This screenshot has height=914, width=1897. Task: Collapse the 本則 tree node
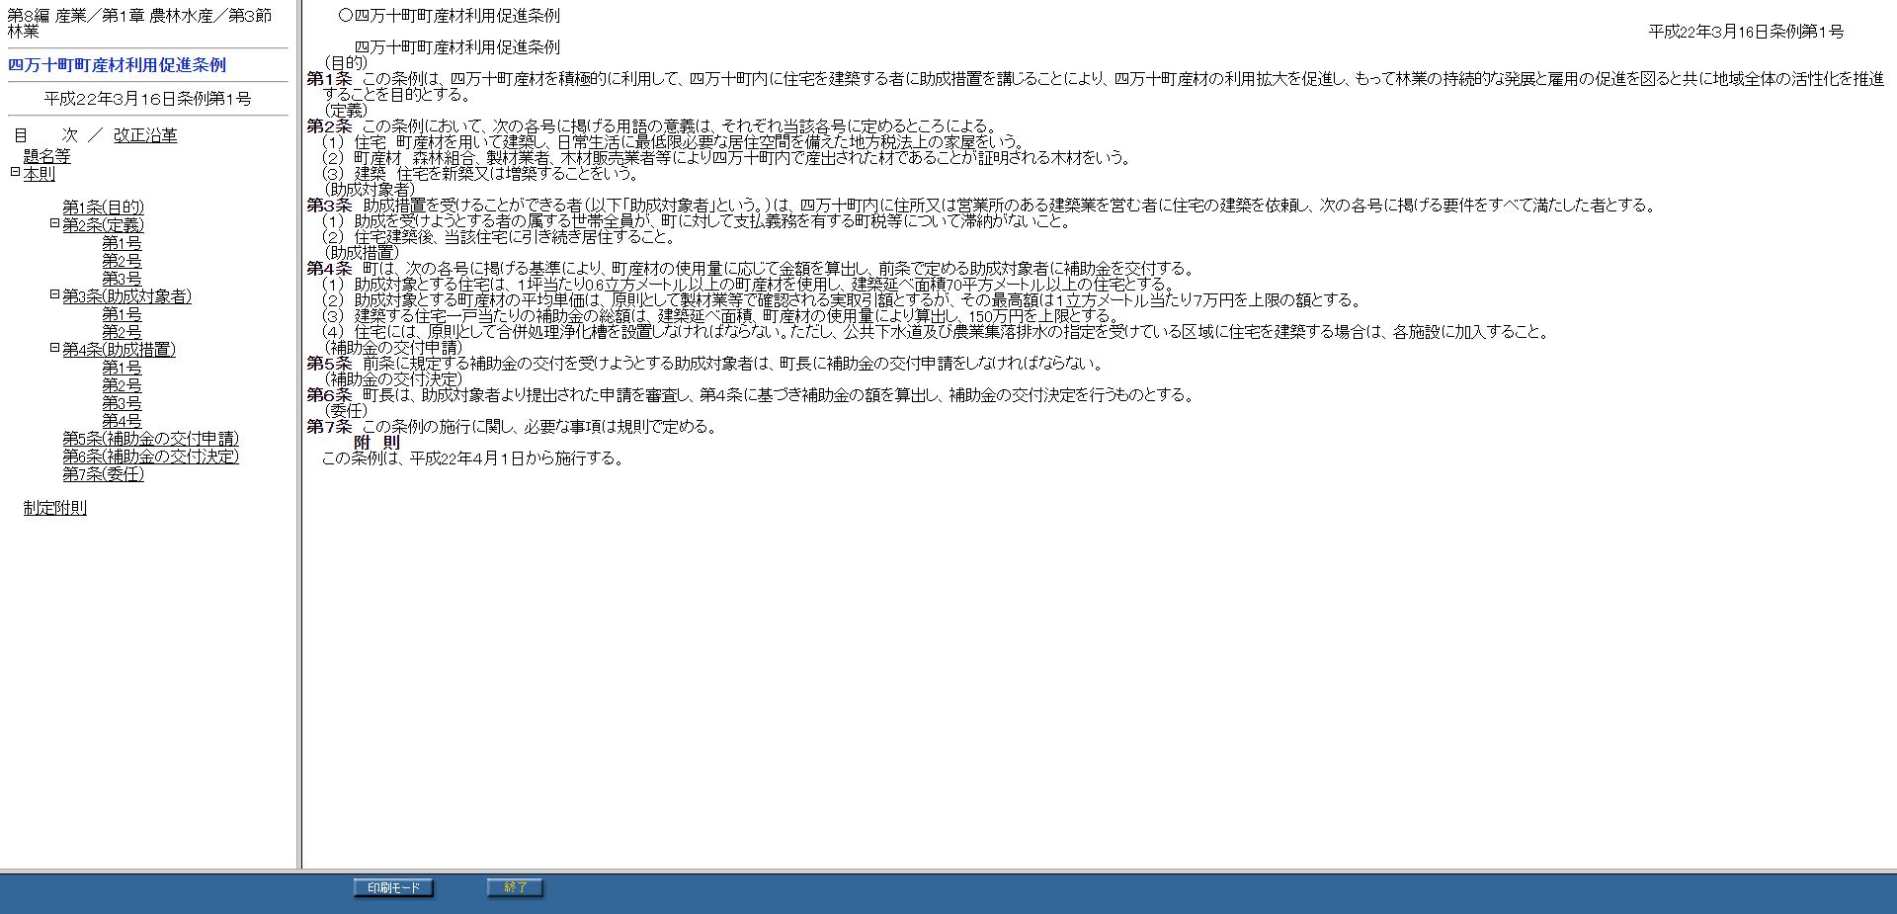click(15, 172)
